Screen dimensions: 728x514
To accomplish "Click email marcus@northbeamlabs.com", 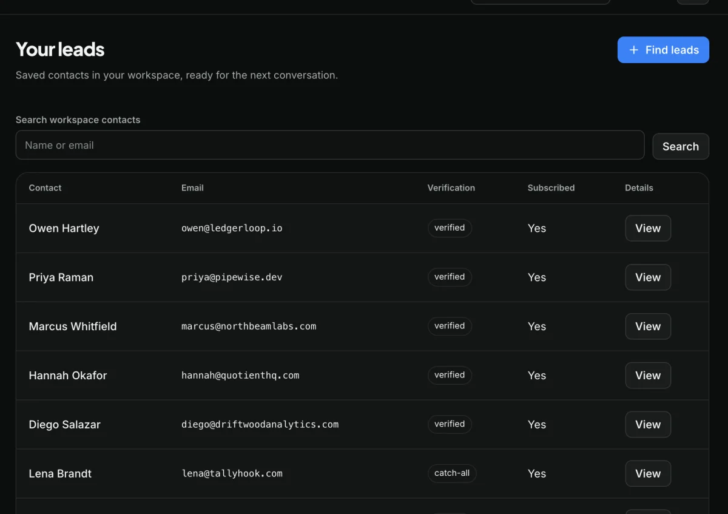I will (249, 326).
